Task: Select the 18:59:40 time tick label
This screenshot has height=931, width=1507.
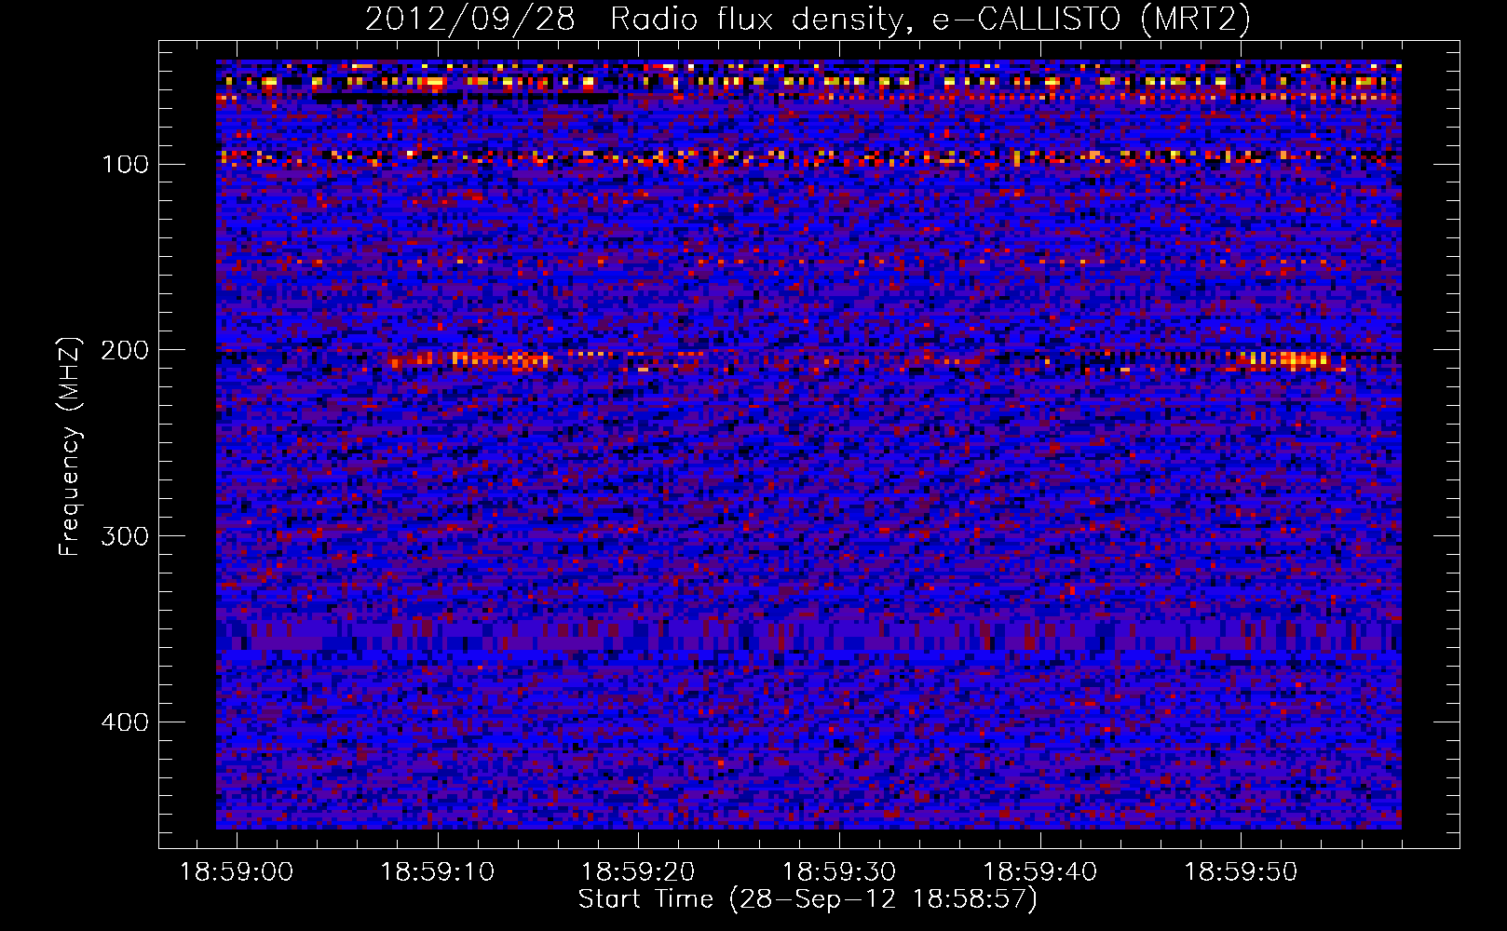Action: click(1040, 872)
